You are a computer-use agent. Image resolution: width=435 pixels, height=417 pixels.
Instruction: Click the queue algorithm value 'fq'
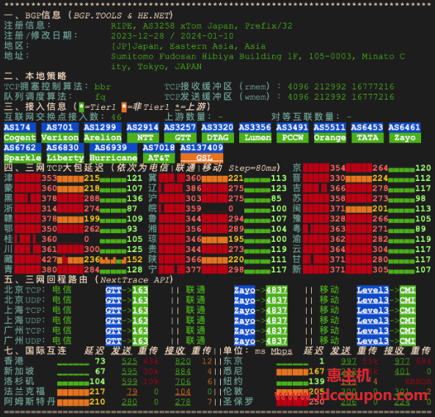coord(100,97)
